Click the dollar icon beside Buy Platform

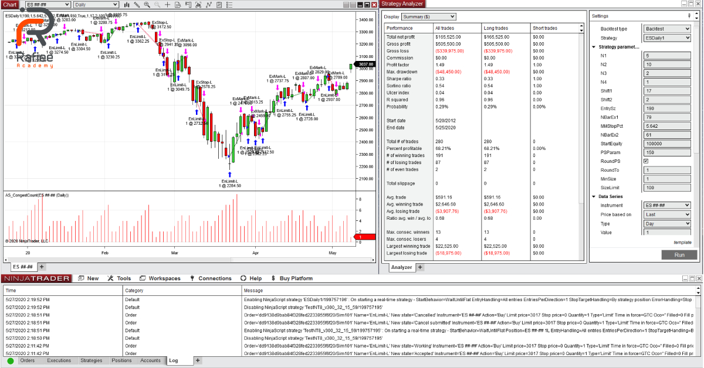(x=273, y=278)
